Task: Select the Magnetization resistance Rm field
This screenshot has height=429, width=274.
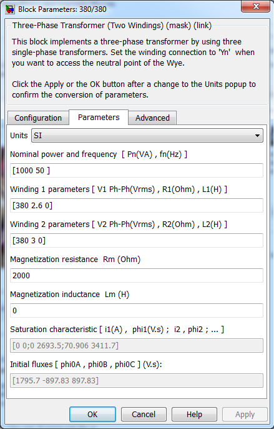Action: (x=137, y=276)
